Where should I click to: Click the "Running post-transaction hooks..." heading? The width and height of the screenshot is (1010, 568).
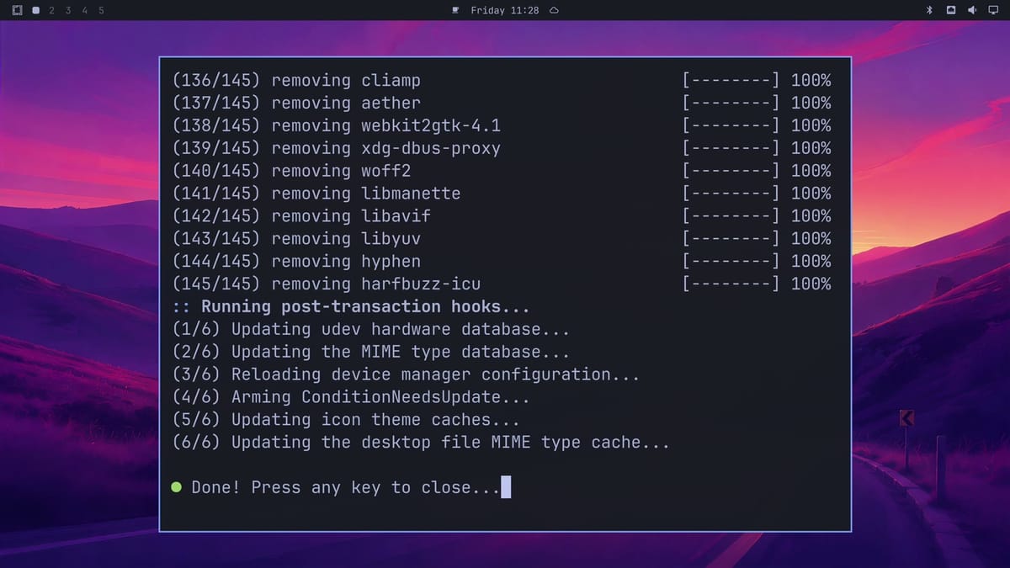point(366,307)
